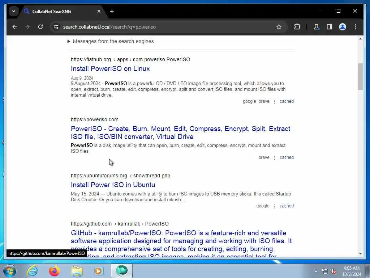Open cached version of ubuntuforums result
This screenshot has height=278, width=370.
[x=287, y=206]
